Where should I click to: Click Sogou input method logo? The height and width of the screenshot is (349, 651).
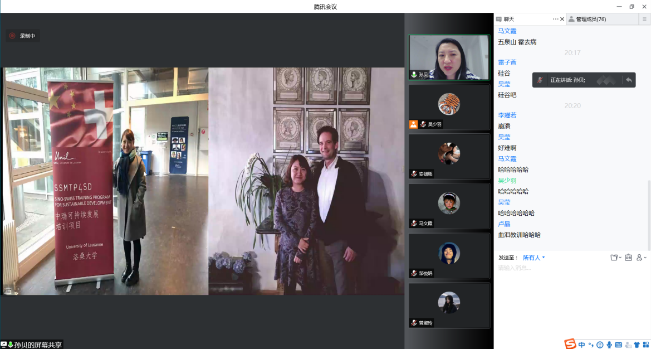[x=570, y=344]
